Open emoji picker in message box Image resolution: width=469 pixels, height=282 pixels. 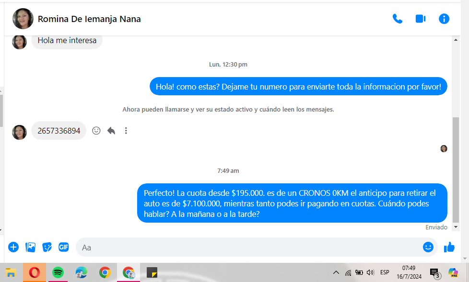tap(428, 247)
